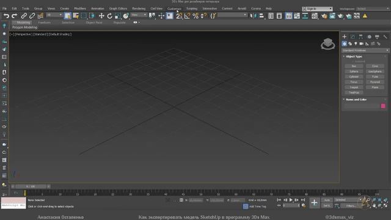Create a Box primitive button

pyautogui.click(x=354, y=66)
